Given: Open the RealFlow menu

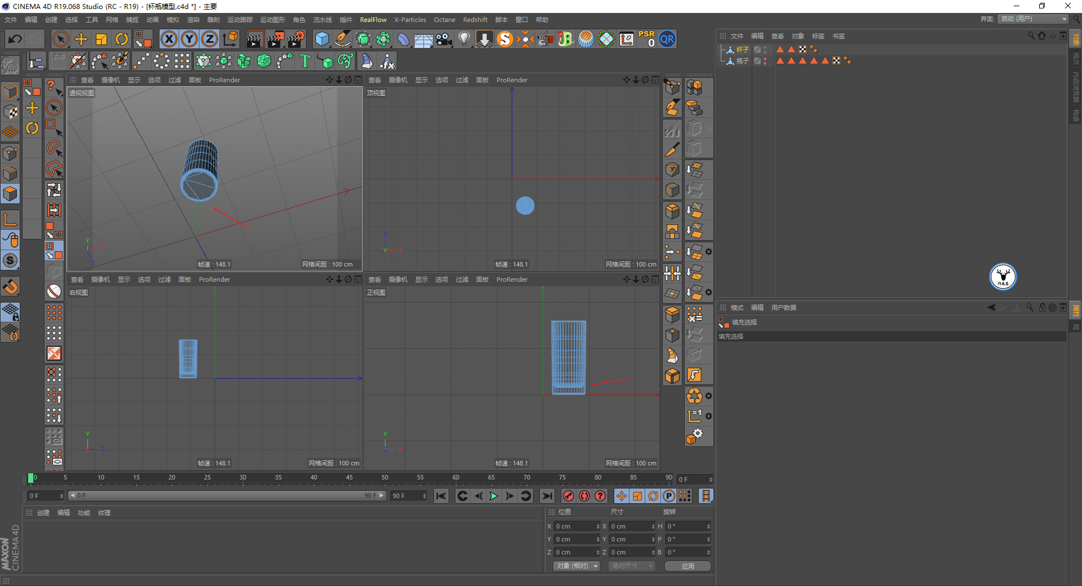Looking at the screenshot, I should click(x=373, y=20).
